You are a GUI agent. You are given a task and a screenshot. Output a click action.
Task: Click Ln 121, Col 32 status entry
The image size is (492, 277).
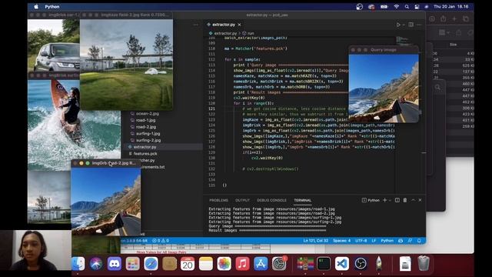(x=315, y=241)
